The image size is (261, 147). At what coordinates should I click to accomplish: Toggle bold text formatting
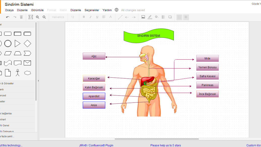[x=84, y=17]
